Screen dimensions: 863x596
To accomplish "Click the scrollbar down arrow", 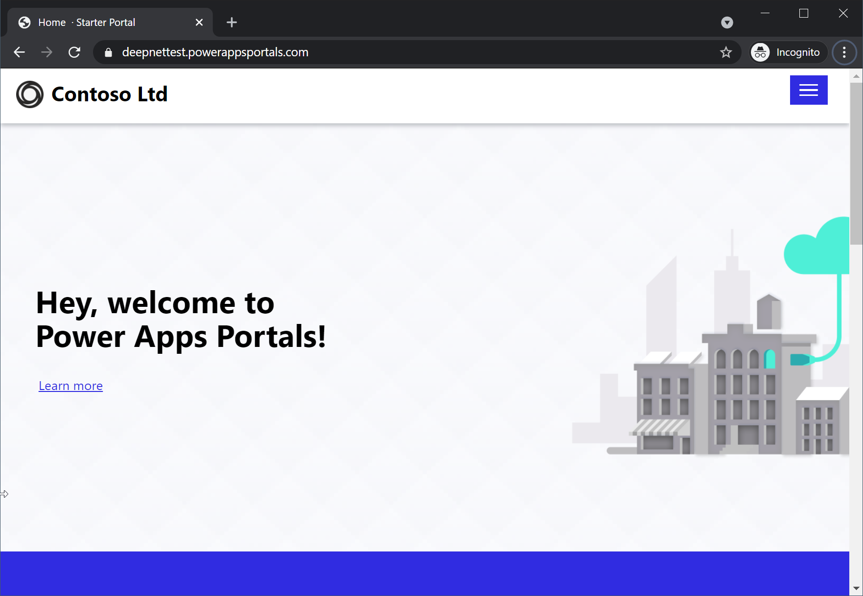I will [856, 589].
